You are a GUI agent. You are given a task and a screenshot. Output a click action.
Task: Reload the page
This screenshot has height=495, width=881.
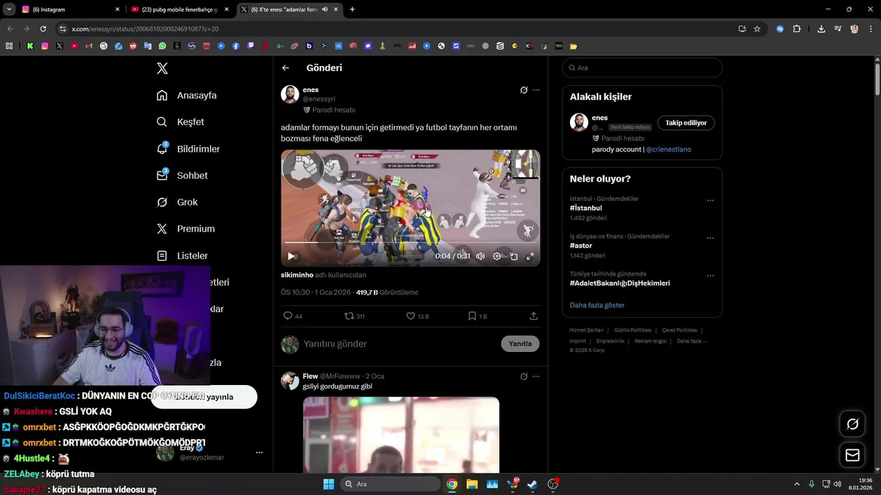(43, 29)
